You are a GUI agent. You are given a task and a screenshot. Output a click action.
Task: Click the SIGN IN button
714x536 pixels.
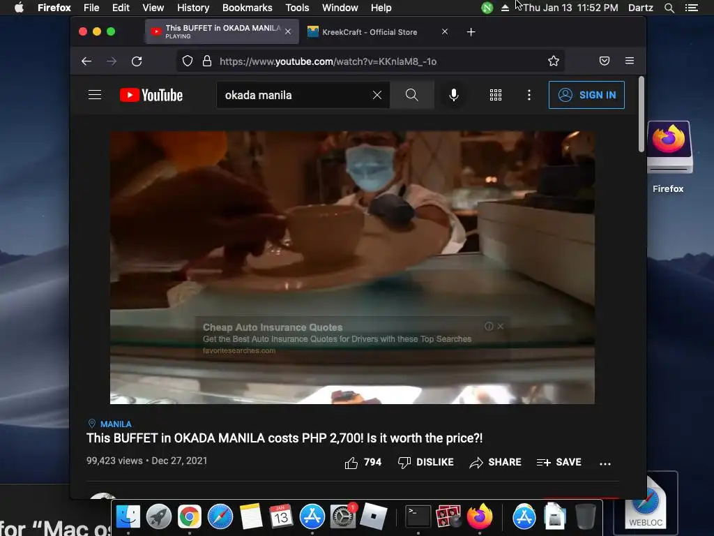click(x=586, y=95)
